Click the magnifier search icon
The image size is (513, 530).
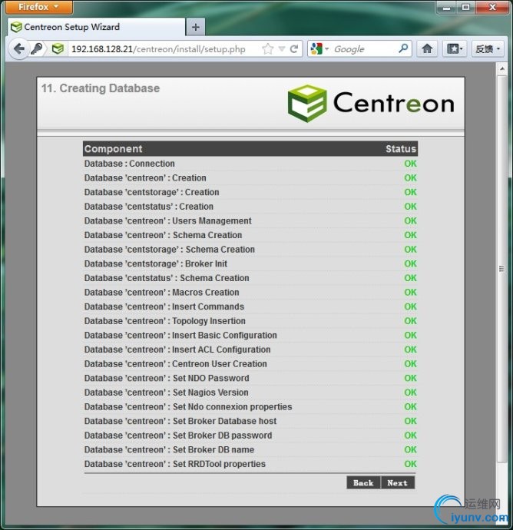pos(403,48)
